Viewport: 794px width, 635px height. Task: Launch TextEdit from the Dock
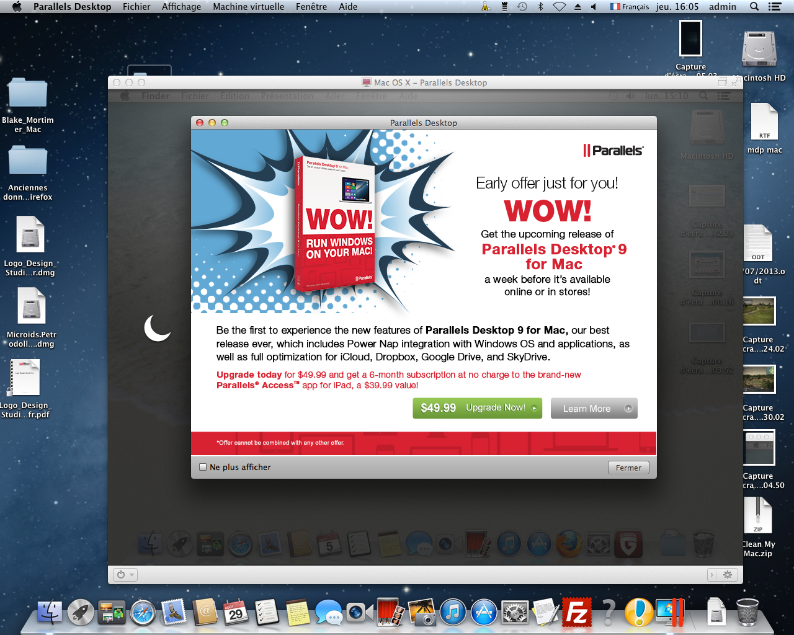coord(546,612)
